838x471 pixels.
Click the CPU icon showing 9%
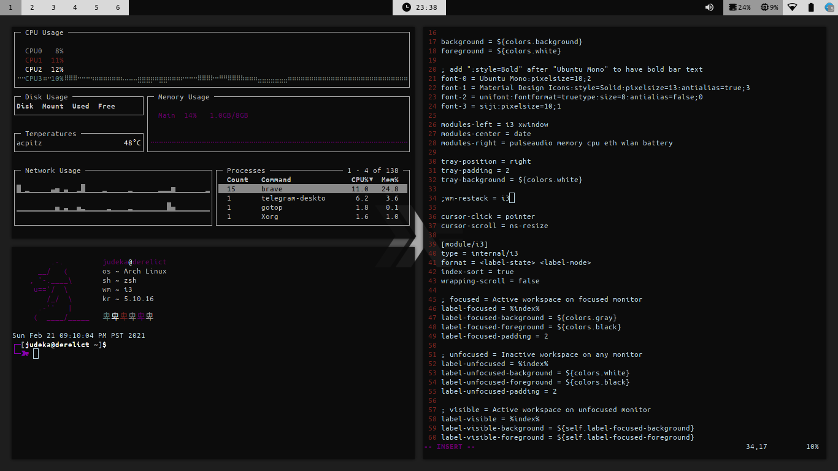[764, 7]
